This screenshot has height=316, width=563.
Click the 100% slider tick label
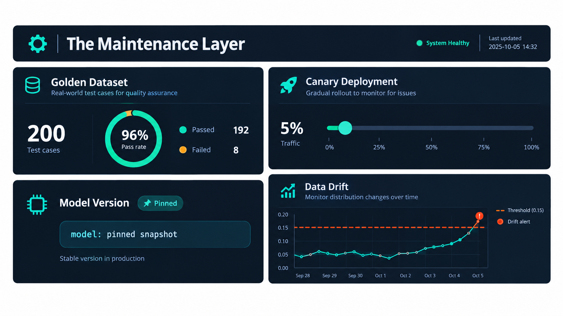531,147
